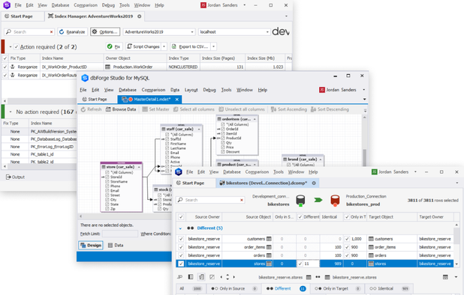This screenshot has height=295, width=464.
Task: Click Export to CSV button
Action: 190,46
